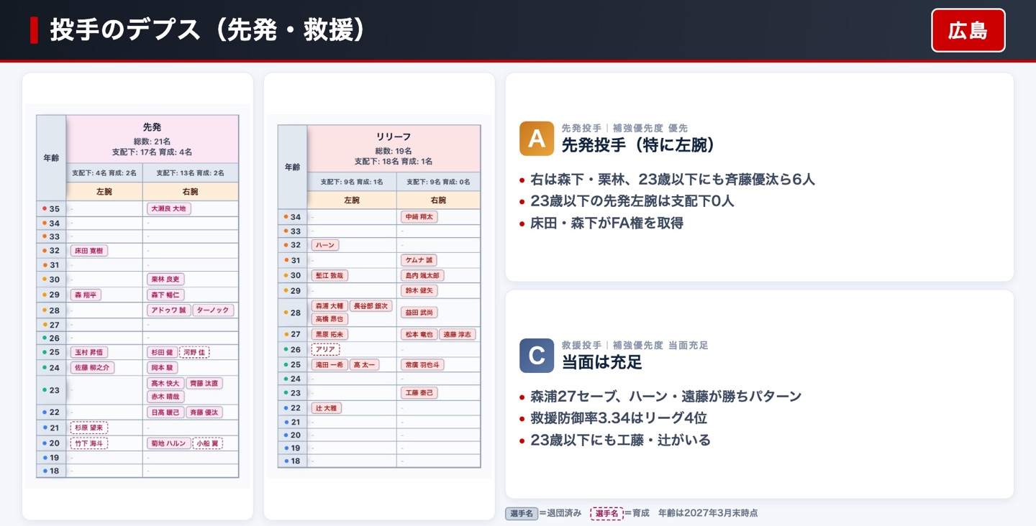Click the 森浦 大輔 reliever chip
1036x526 pixels.
(330, 305)
